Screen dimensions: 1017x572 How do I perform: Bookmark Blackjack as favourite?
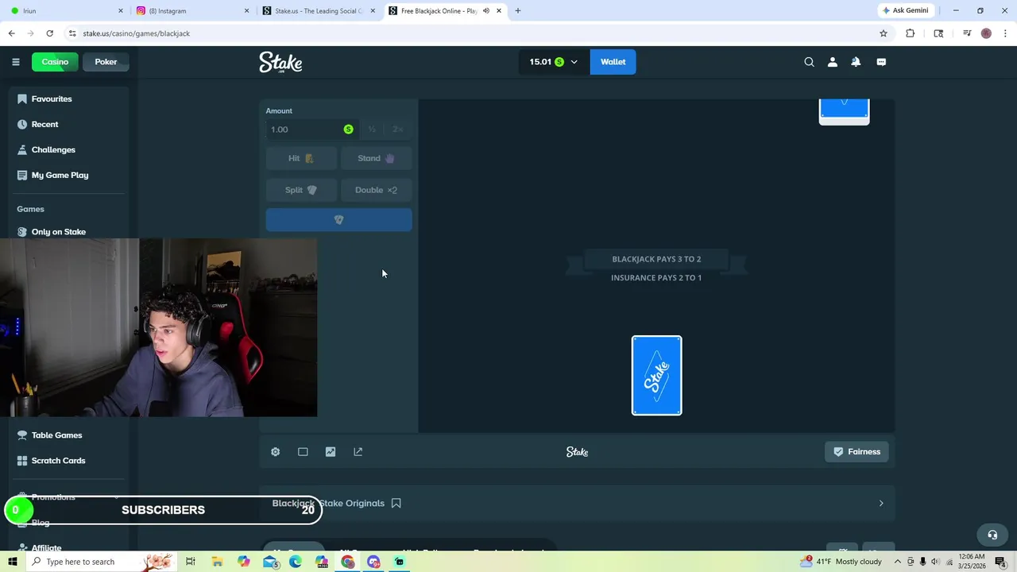tap(396, 503)
